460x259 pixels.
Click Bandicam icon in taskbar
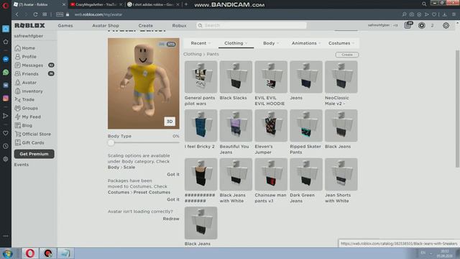(x=48, y=253)
